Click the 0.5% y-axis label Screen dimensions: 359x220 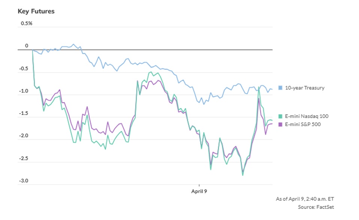click(x=27, y=23)
